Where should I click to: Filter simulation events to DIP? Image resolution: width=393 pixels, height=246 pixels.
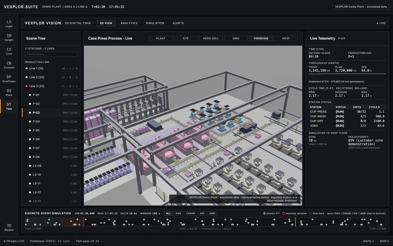(x=202, y=213)
